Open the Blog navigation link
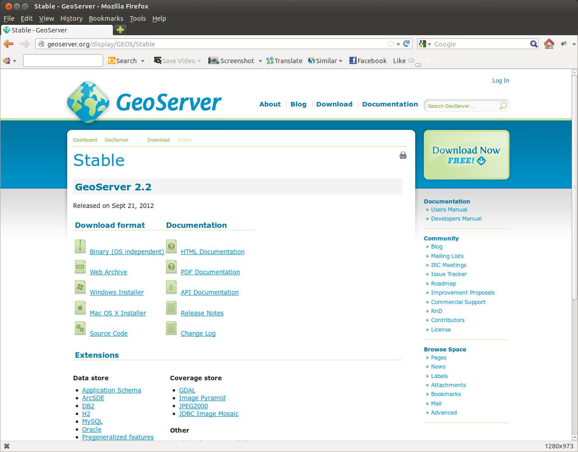Viewport: 578px width, 452px height. coord(298,104)
